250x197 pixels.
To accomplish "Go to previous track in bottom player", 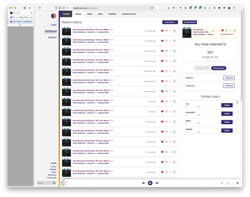I will (143, 183).
